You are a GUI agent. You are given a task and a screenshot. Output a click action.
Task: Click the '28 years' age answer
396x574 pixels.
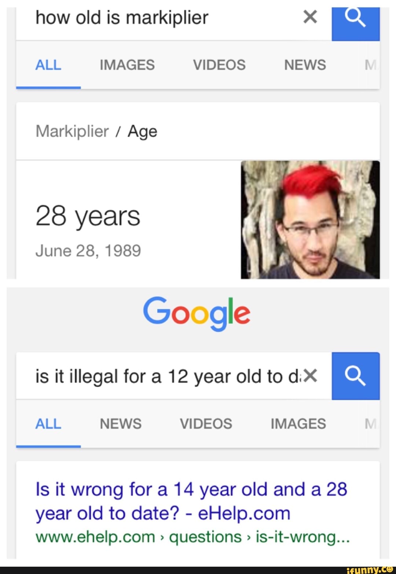coord(88,216)
